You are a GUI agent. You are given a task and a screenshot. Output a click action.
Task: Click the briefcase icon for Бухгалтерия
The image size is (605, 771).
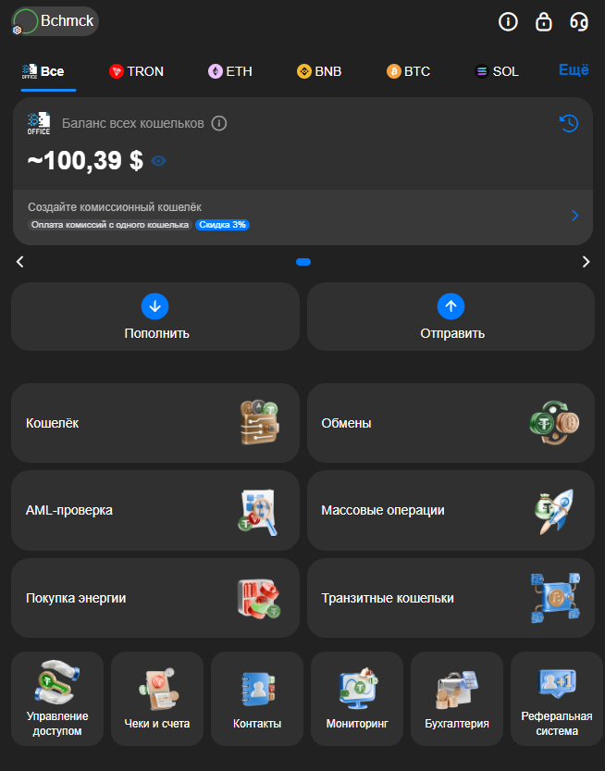pos(457,690)
